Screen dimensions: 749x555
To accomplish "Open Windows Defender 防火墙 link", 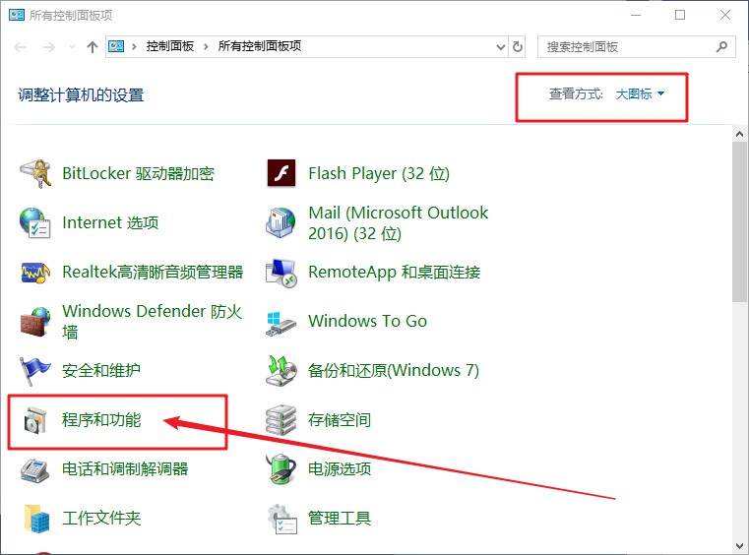I will [x=152, y=321].
